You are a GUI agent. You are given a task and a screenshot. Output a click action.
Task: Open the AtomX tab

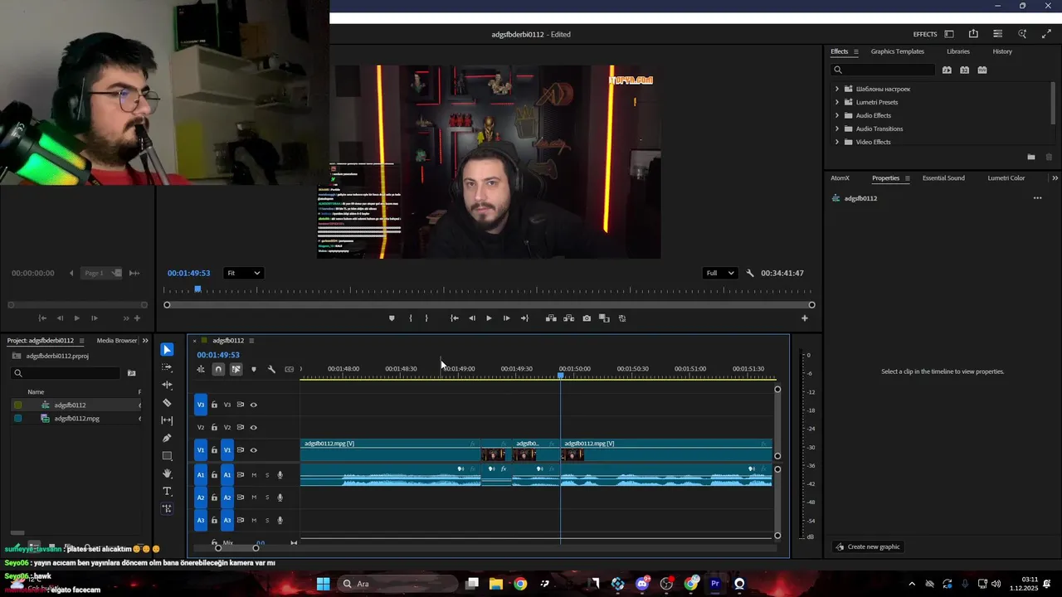(840, 178)
